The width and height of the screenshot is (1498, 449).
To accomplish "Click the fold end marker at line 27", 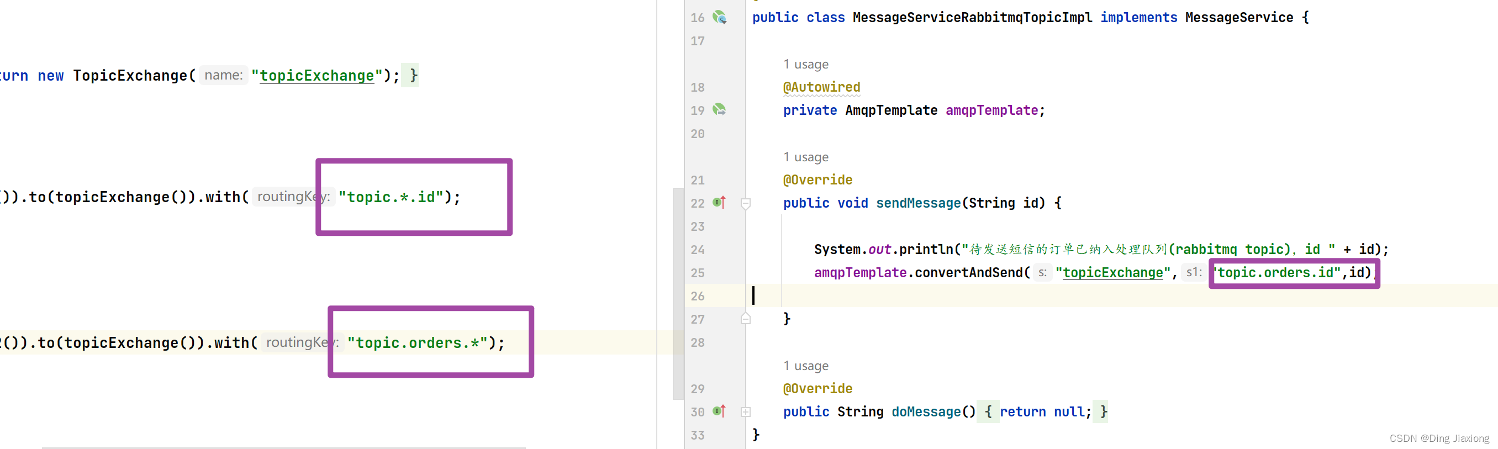I will 746,319.
